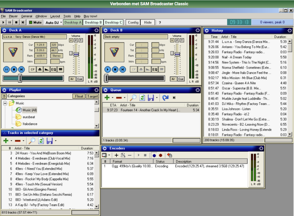Click Deck A seek position slider handle
Image resolution: width=294 pixels, height=216 pixels.
click(x=20, y=78)
